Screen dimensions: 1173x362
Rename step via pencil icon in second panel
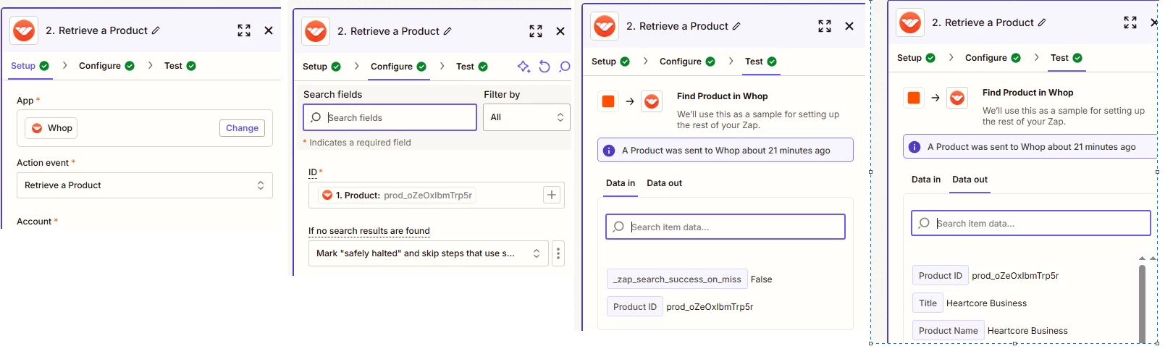(447, 31)
